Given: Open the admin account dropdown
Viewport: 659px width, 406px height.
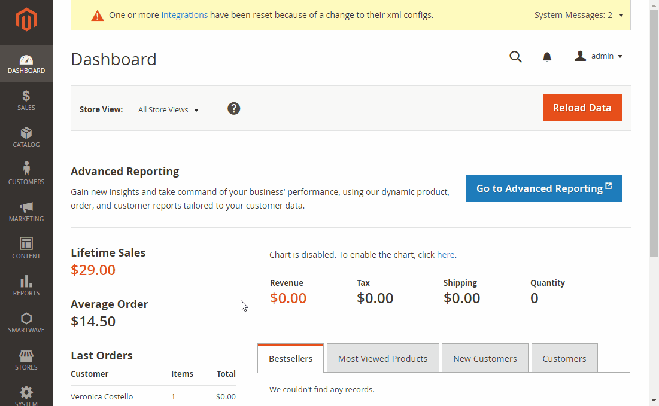Looking at the screenshot, I should point(599,56).
